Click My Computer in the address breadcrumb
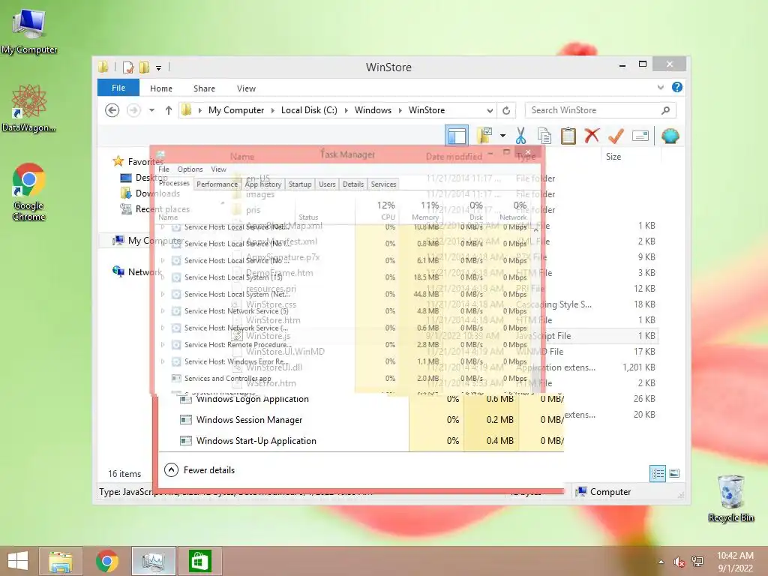 tap(236, 110)
